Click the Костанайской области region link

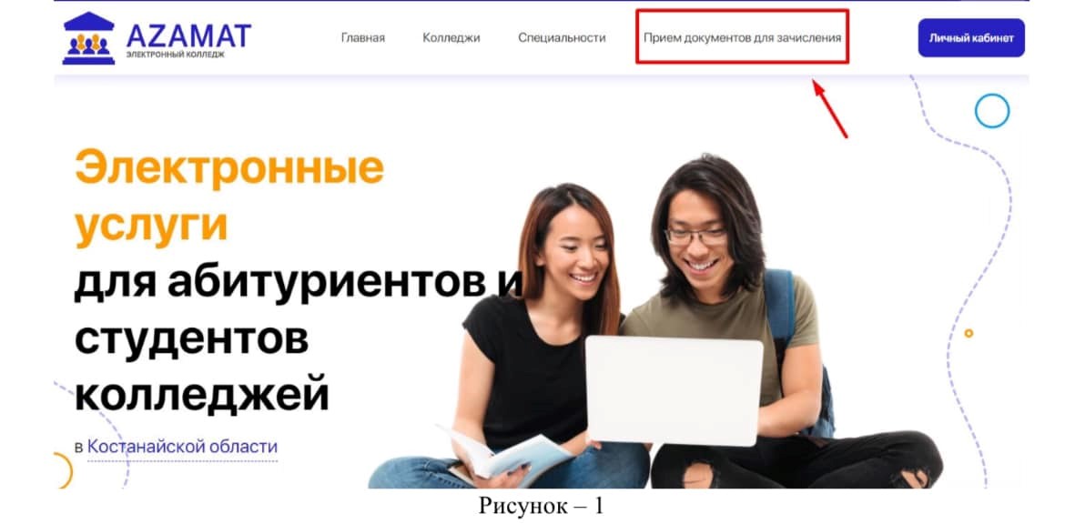(x=183, y=448)
